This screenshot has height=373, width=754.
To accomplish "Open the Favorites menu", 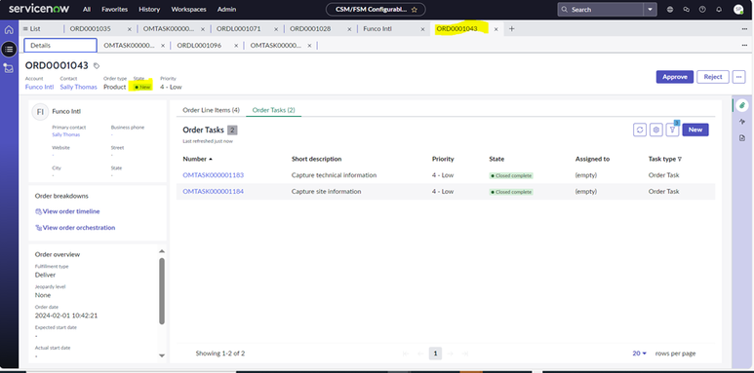I will click(x=114, y=9).
